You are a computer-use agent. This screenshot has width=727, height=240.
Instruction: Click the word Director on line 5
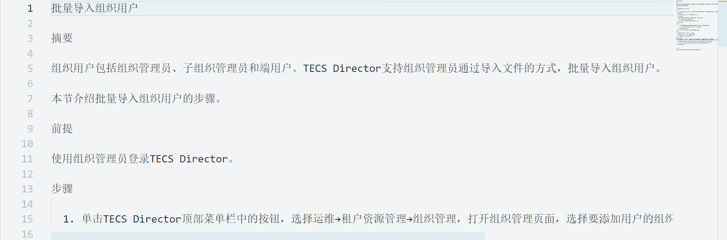click(357, 68)
